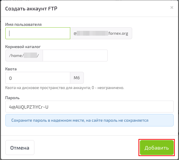Click the blue save-password notice
Viewport: 179px width, 160px height.
[x=89, y=120]
